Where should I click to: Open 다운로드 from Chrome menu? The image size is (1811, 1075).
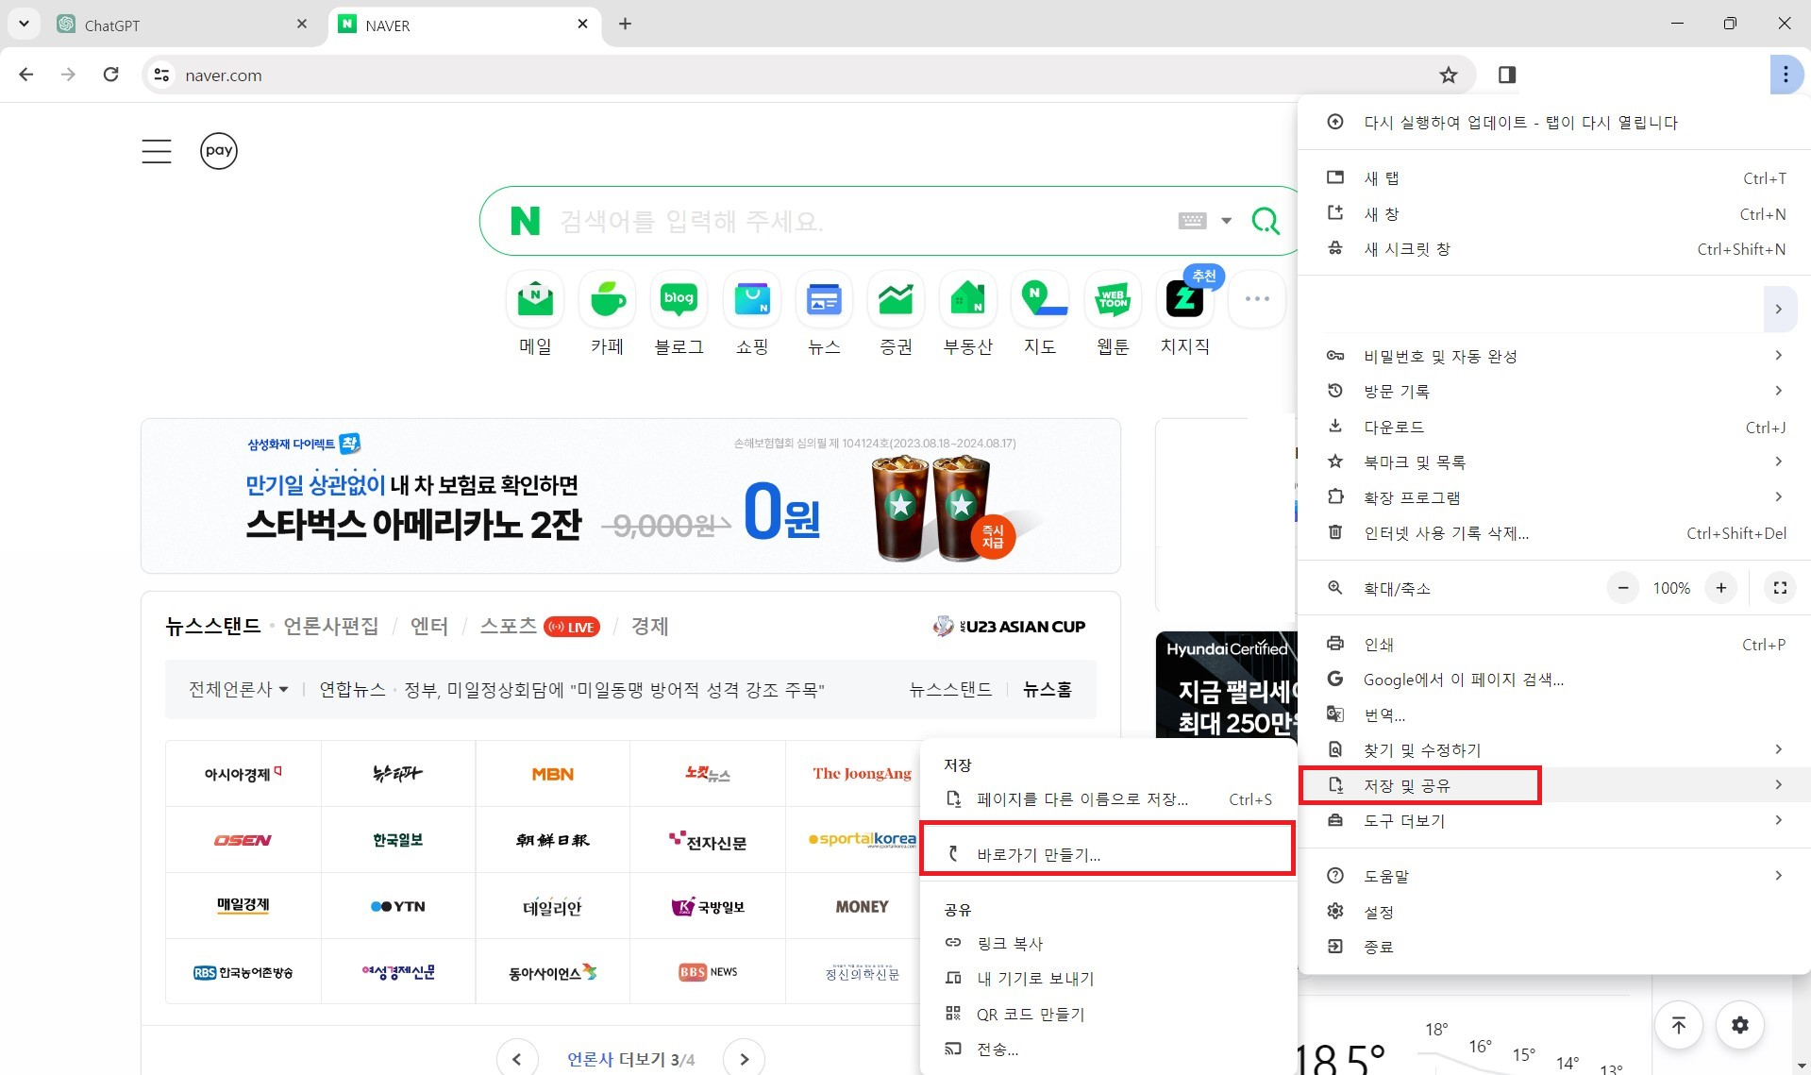(x=1554, y=427)
